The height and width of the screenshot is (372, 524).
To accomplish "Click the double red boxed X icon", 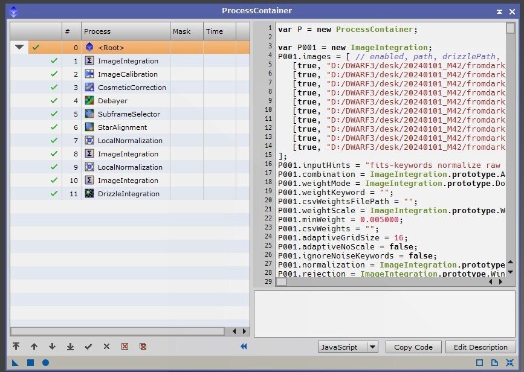I will (x=143, y=346).
